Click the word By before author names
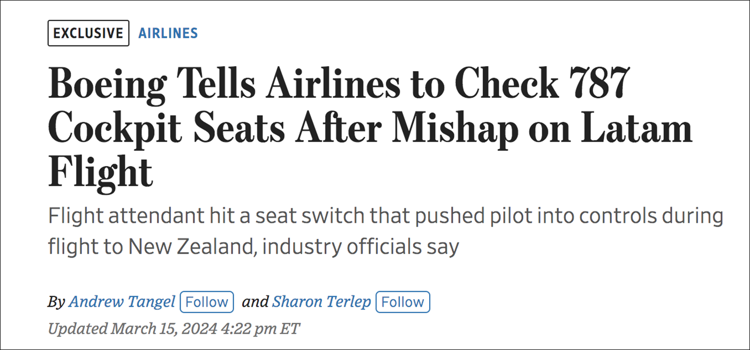Viewport: 750px width, 350px height. [56, 302]
